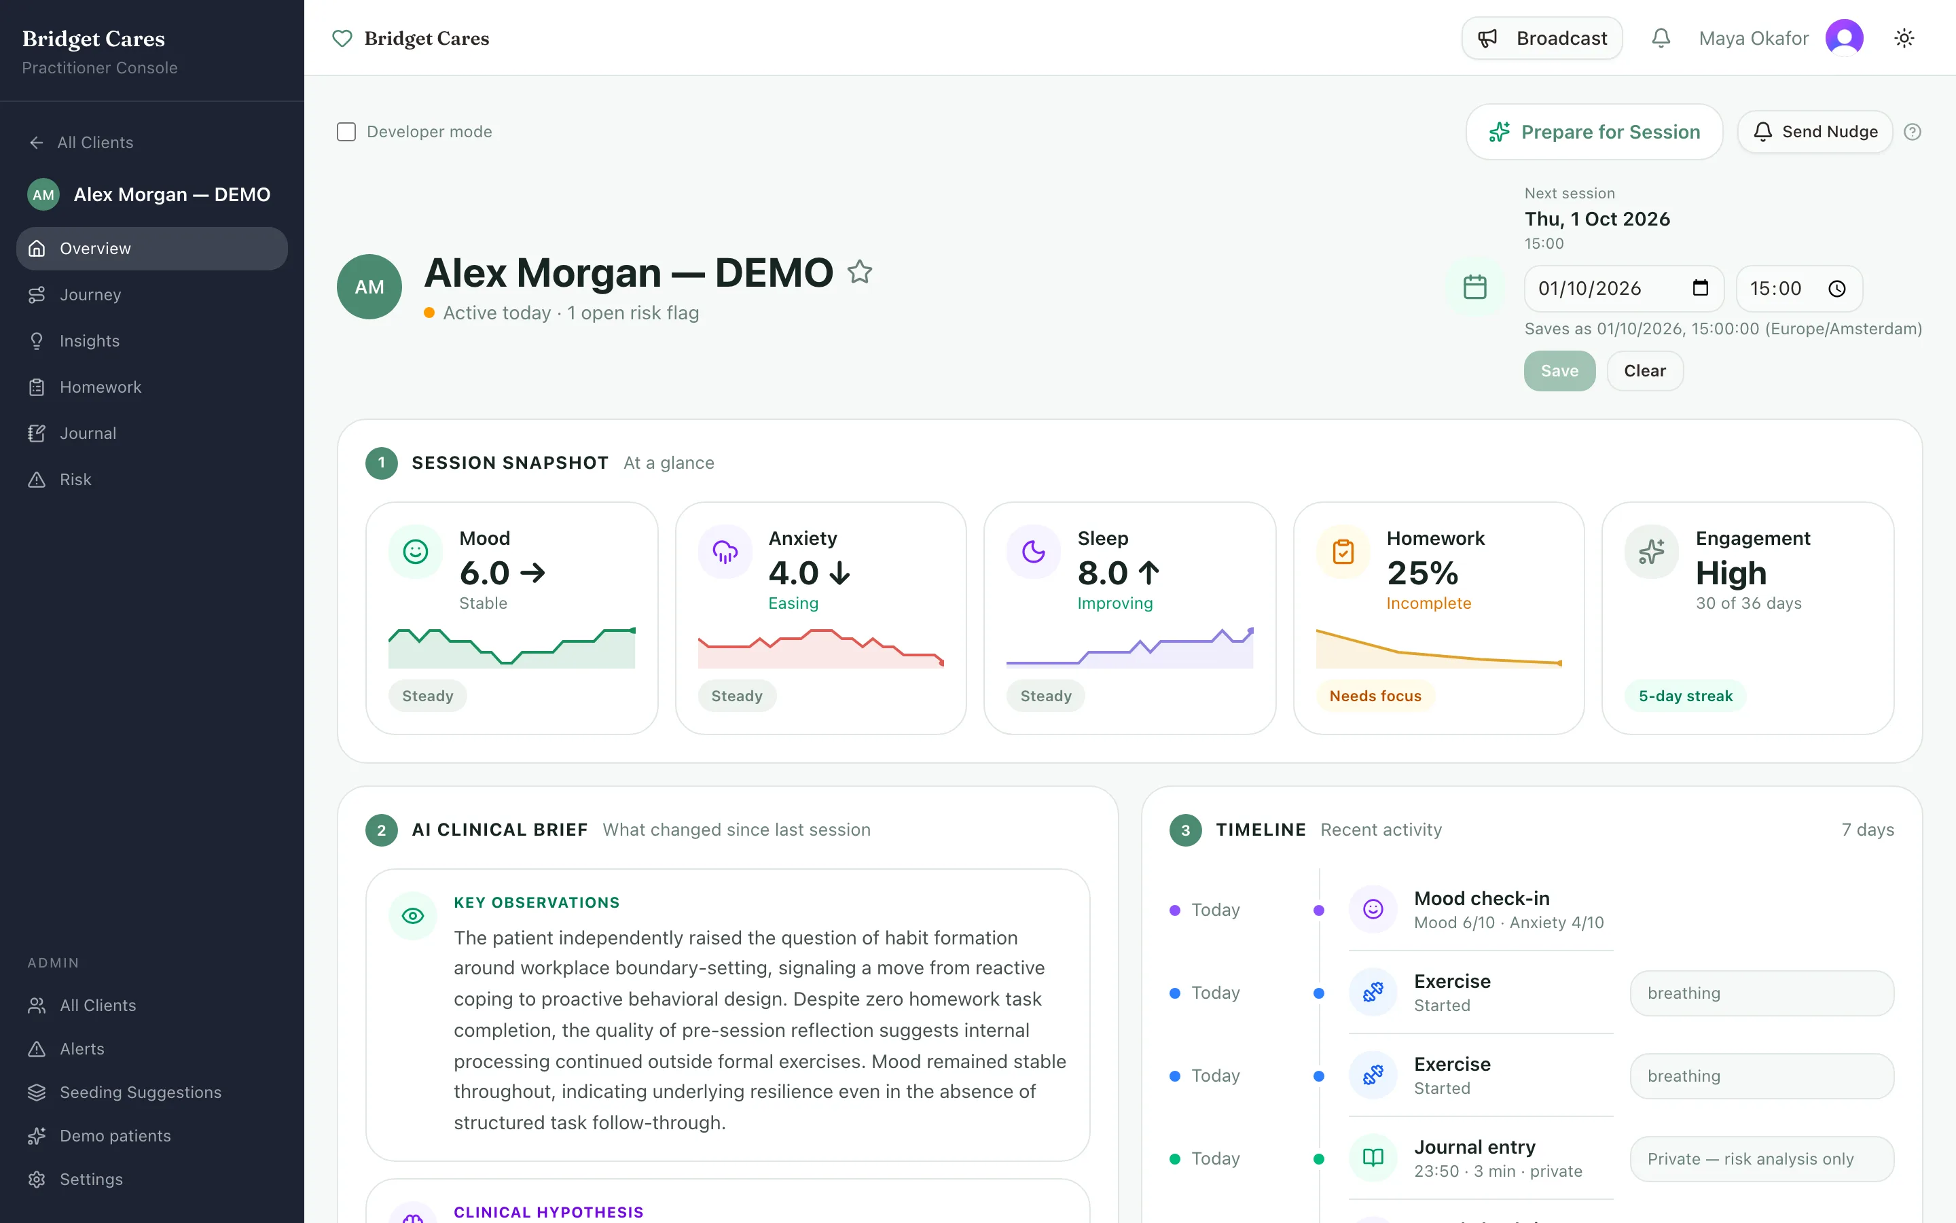Click the Send Nudge button

point(1815,132)
